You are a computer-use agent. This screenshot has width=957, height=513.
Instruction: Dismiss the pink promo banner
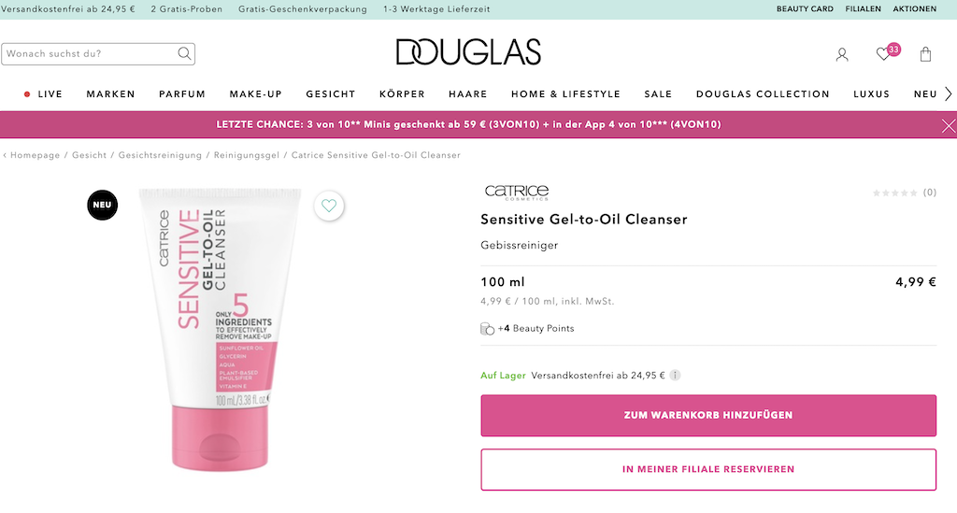(949, 125)
